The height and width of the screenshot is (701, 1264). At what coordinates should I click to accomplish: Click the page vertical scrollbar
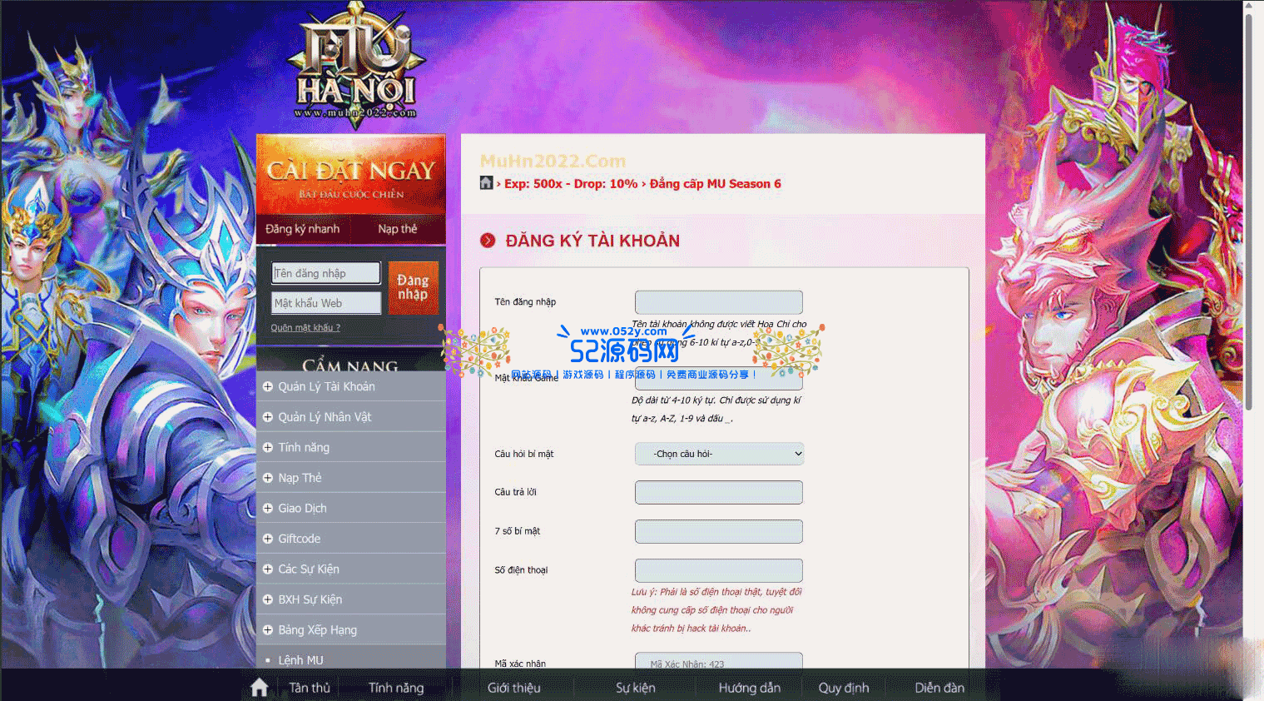tap(1248, 167)
